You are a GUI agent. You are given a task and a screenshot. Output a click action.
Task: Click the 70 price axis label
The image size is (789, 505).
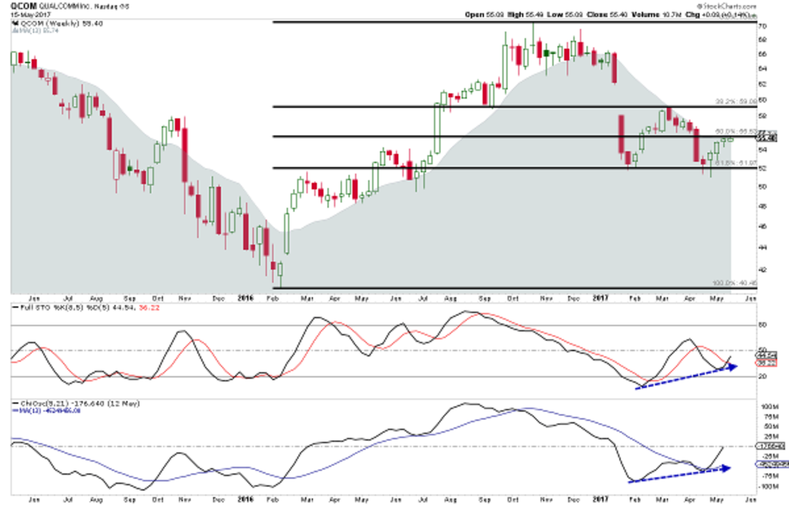coord(763,27)
